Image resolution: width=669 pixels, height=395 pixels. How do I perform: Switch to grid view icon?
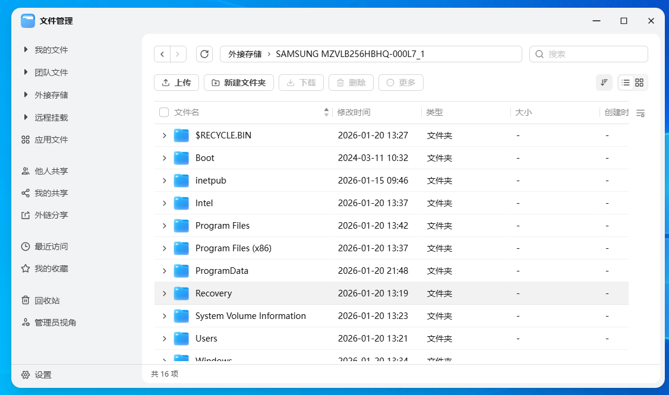[639, 83]
